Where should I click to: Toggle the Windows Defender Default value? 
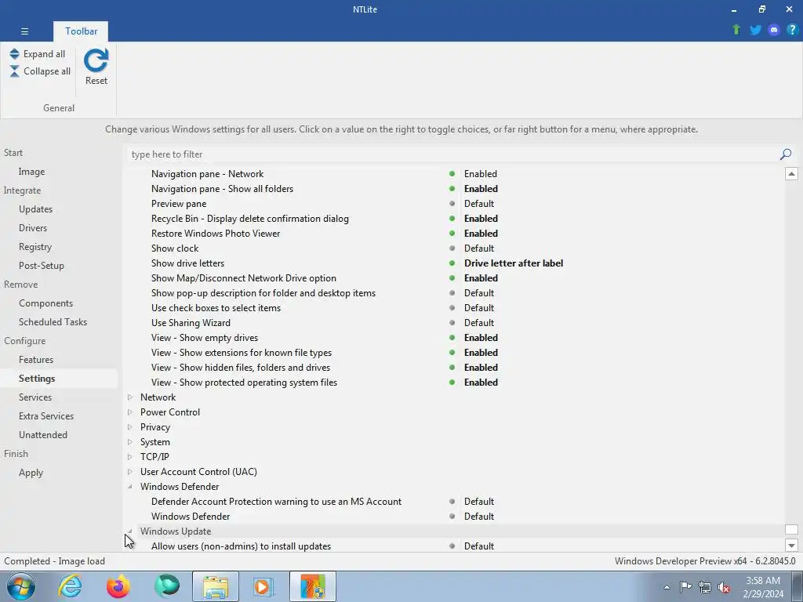coord(479,517)
